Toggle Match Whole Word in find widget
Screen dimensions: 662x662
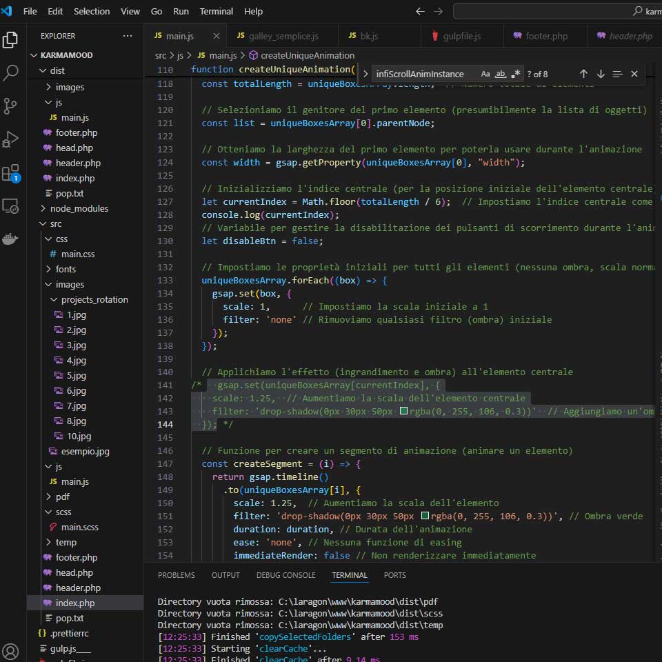(501, 74)
